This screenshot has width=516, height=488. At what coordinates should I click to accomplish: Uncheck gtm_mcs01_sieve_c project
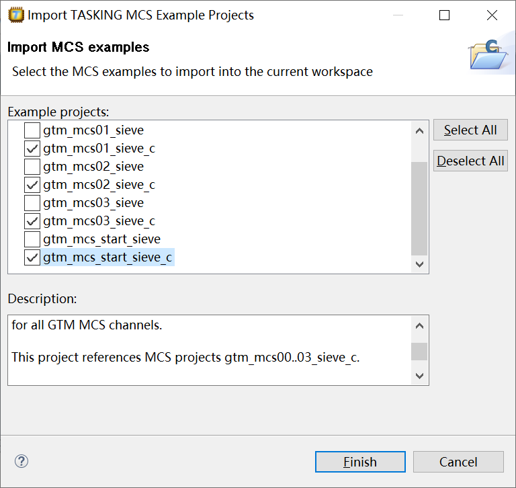point(32,149)
